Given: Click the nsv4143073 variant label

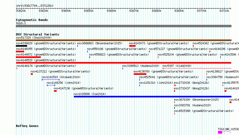Looking at the screenshot, I should click(159, 43).
